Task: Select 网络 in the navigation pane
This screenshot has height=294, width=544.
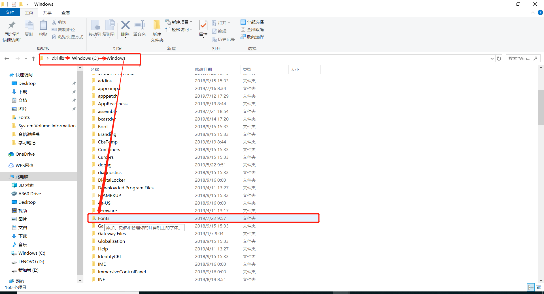Action: 20,281
